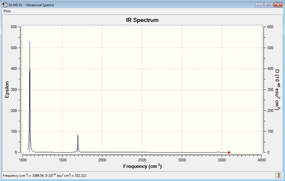Screen dimensions: 285x181
Task: Click the D (10-40 esu2 cm2) axis label
Action: (x=277, y=90)
